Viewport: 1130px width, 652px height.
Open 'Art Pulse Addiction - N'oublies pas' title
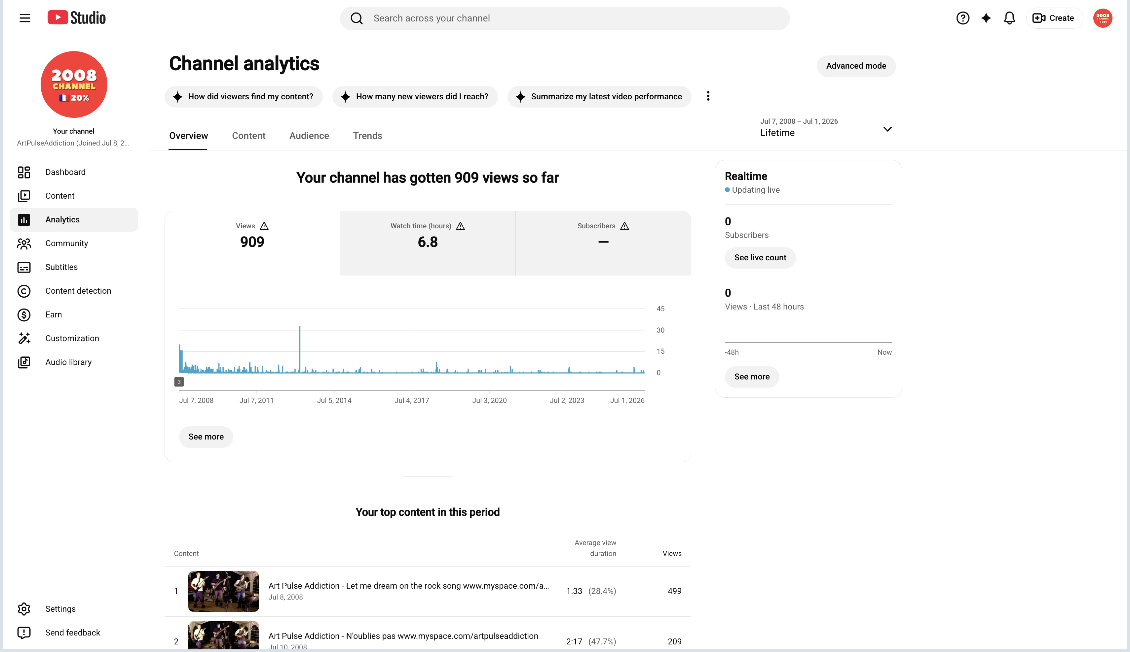point(403,636)
